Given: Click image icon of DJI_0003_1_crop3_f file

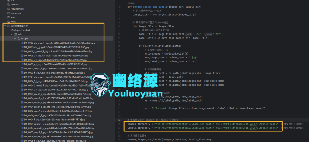Looking at the screenshot, I should [22, 52].
